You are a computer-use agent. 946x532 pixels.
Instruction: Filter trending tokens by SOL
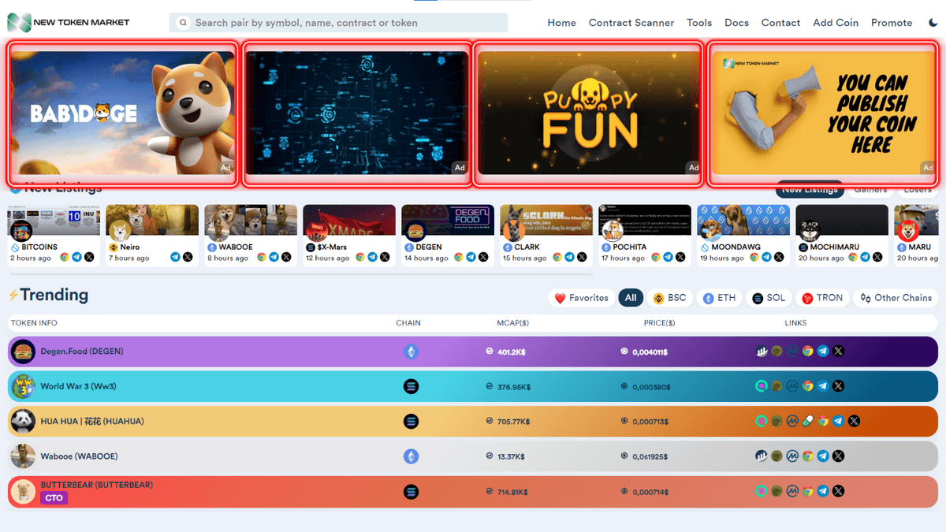(769, 298)
